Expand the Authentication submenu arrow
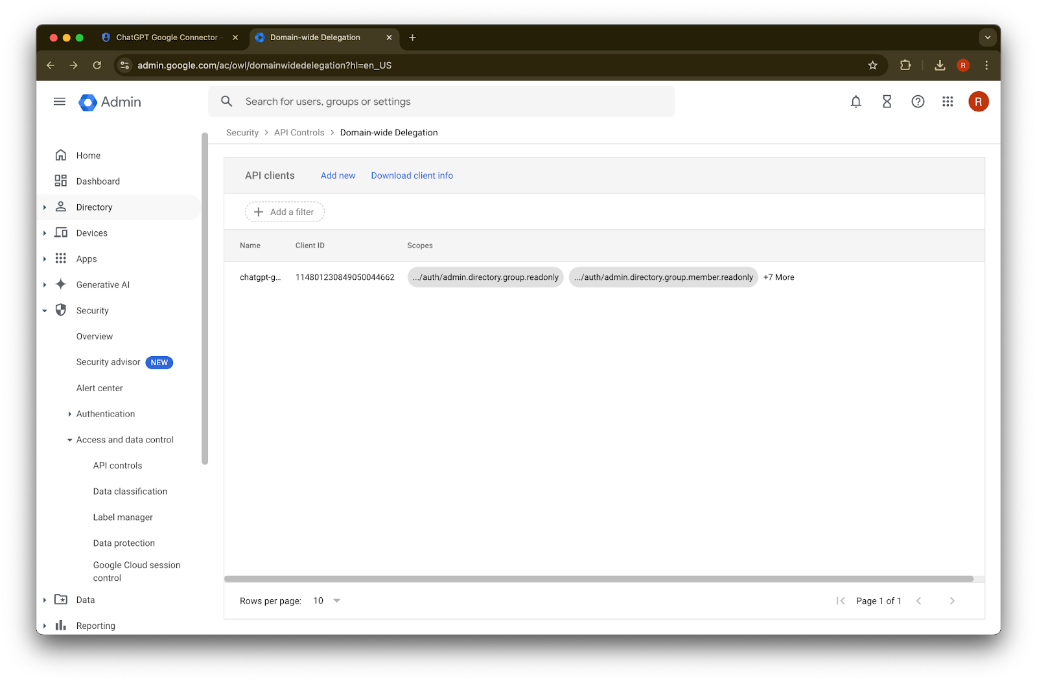 click(70, 414)
